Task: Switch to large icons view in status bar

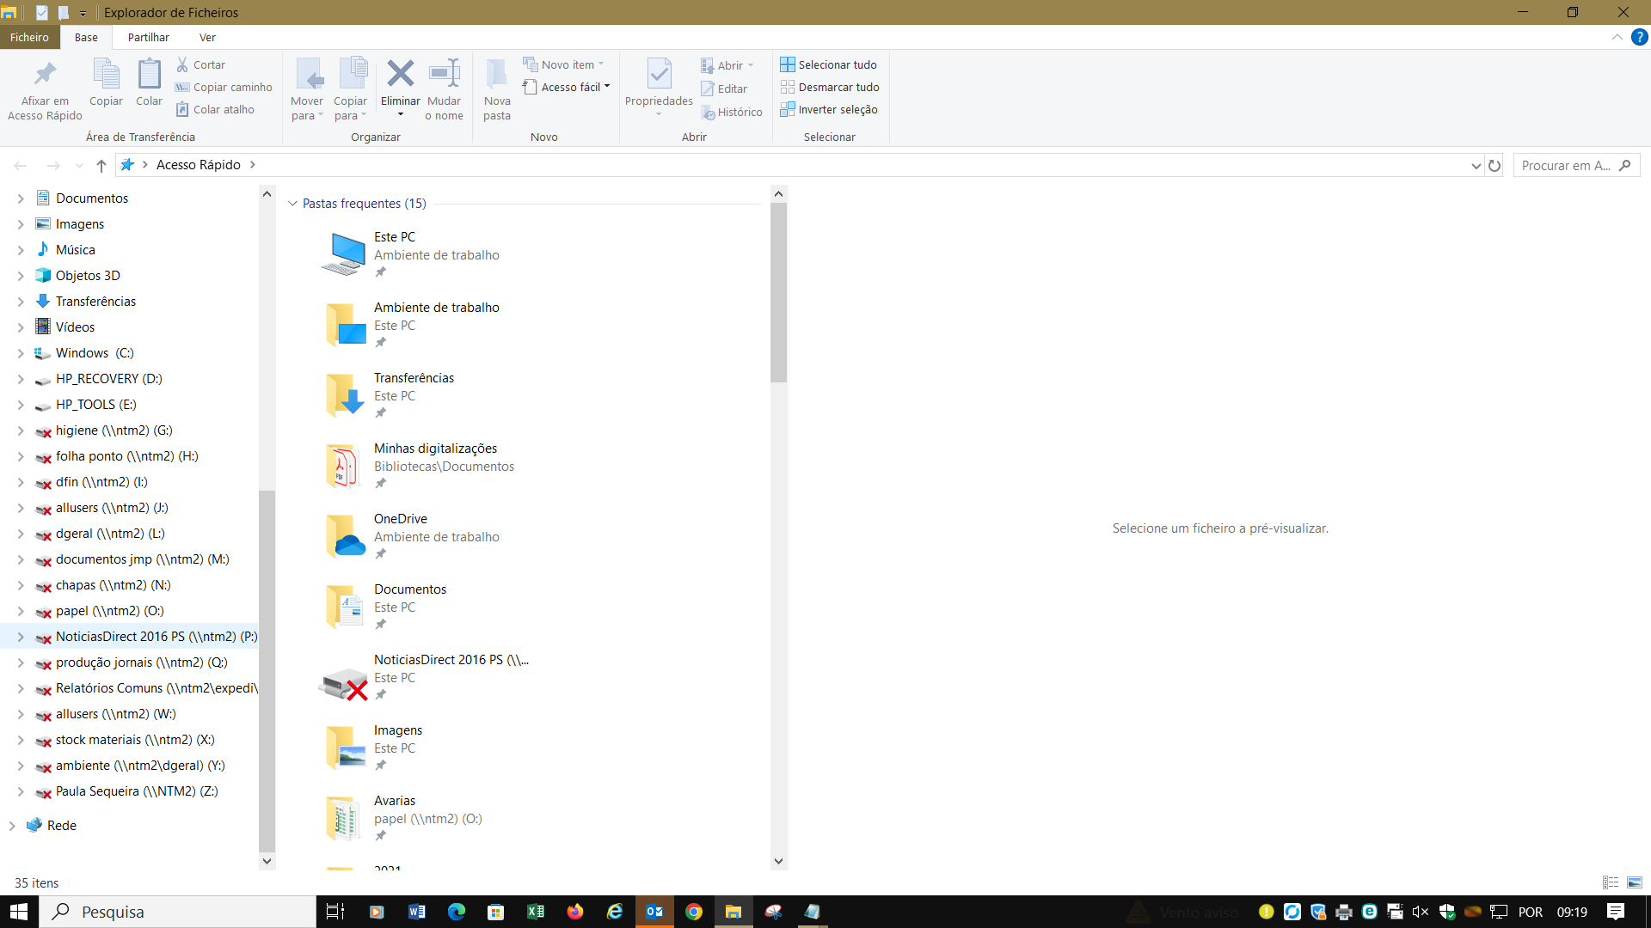Action: (1635, 883)
